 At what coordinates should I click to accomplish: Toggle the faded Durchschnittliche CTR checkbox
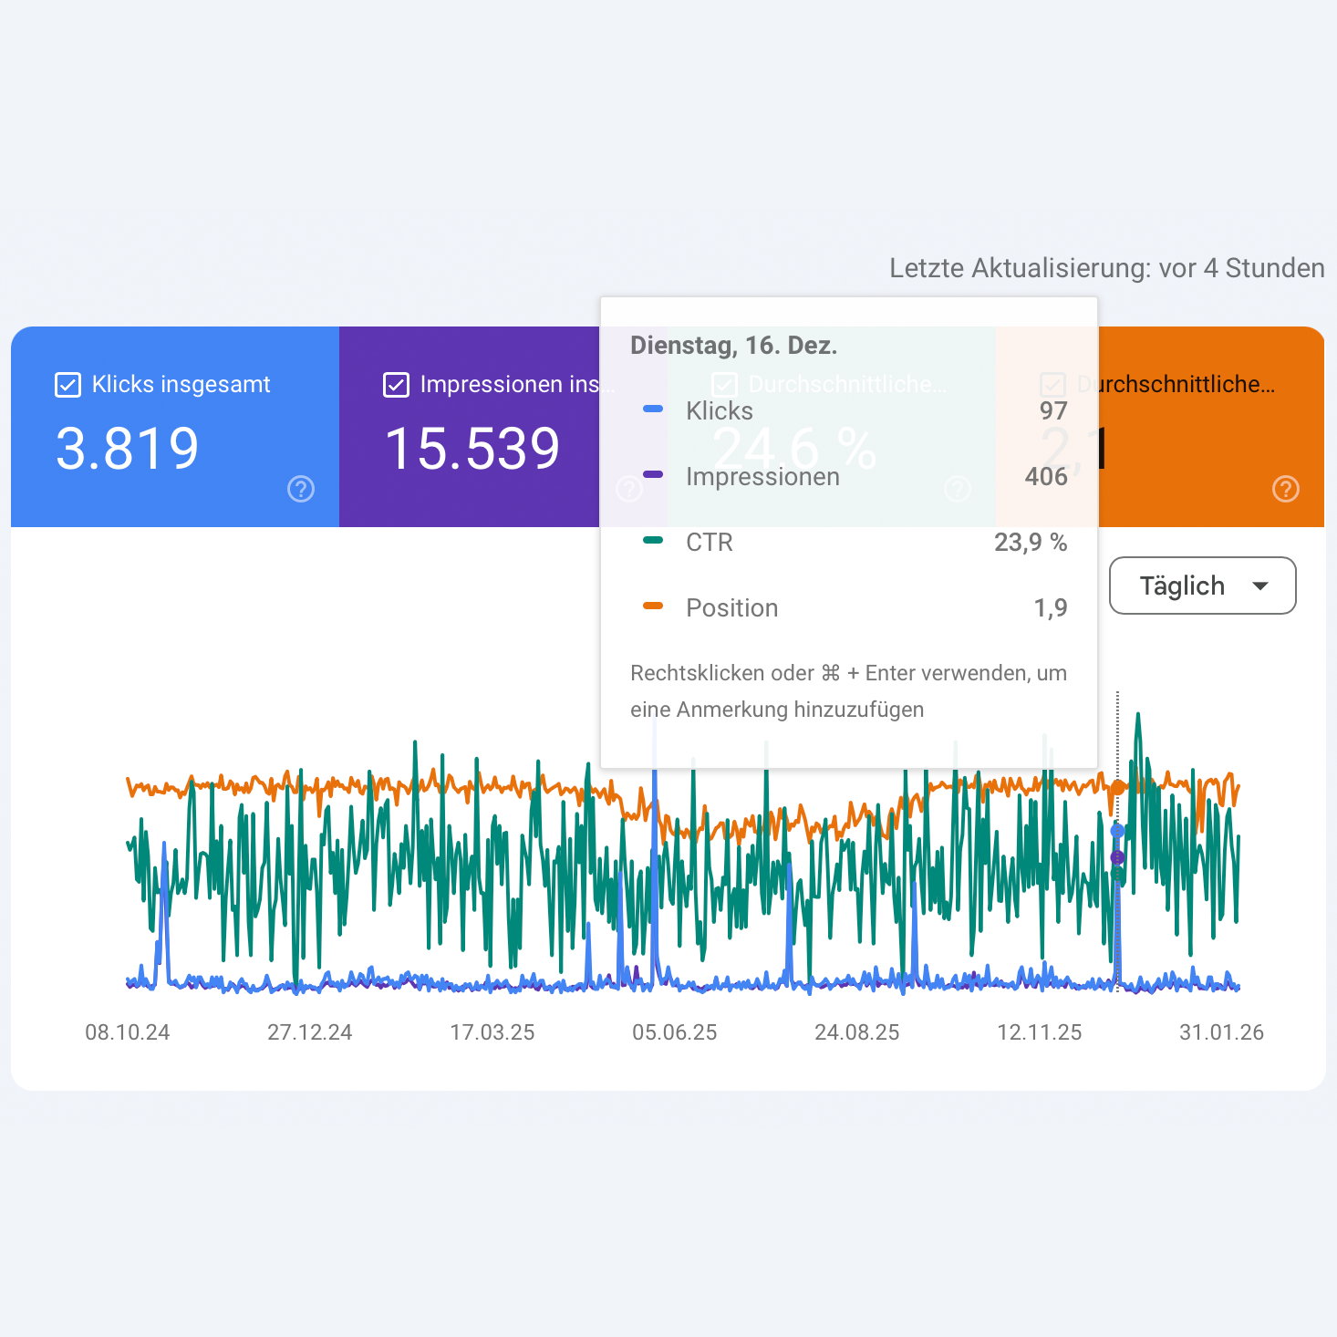point(724,385)
